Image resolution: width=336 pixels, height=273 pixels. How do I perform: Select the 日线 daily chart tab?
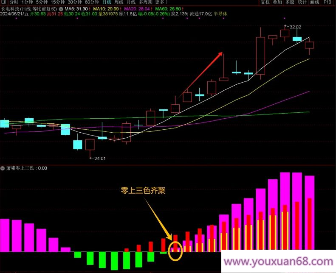click(x=106, y=2)
